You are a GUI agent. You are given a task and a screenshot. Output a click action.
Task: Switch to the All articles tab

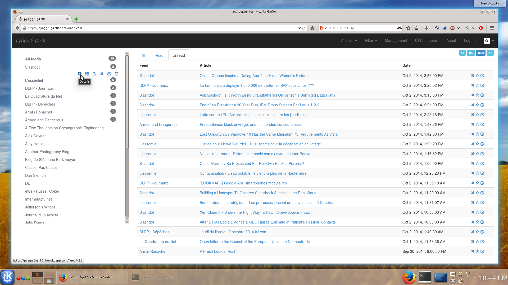(143, 55)
